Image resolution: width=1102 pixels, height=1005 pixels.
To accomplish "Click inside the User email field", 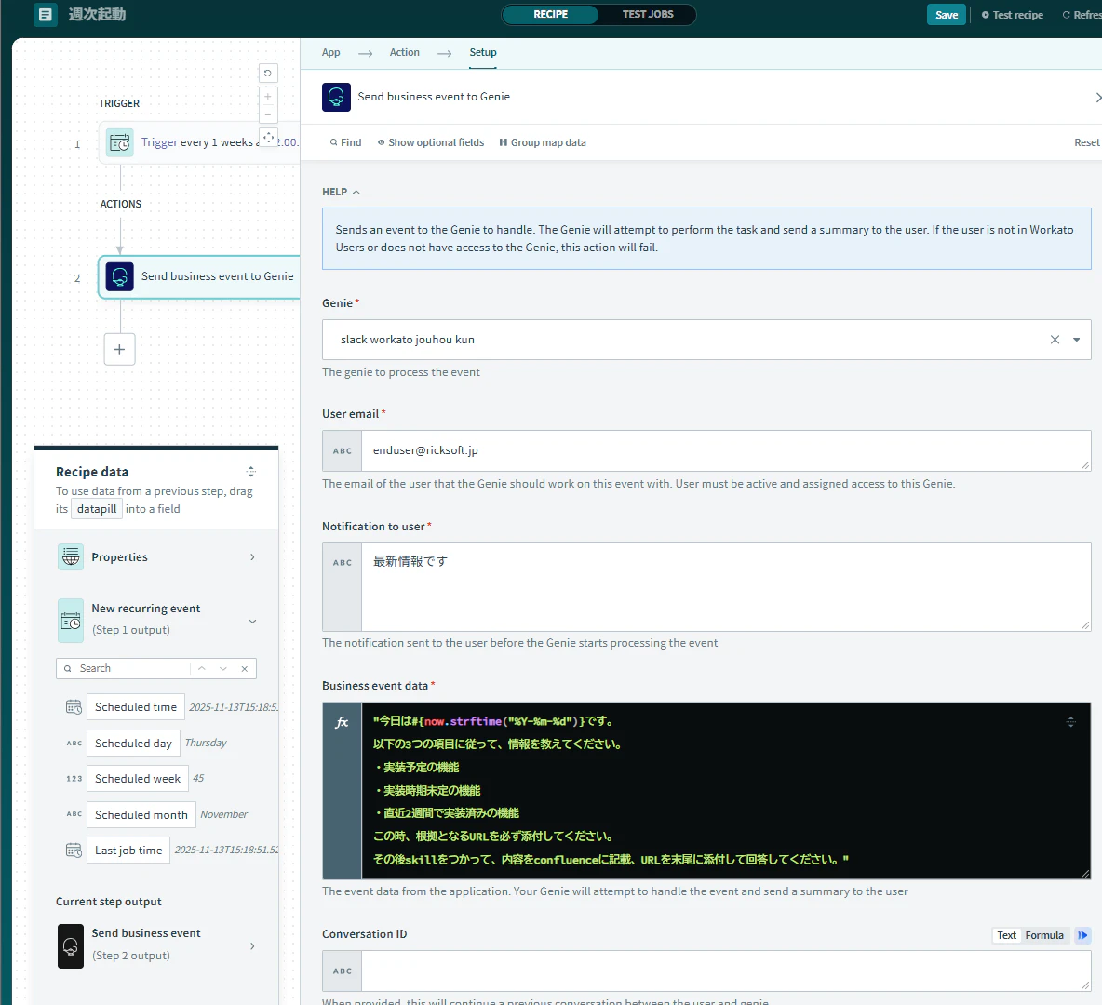I will [x=726, y=450].
